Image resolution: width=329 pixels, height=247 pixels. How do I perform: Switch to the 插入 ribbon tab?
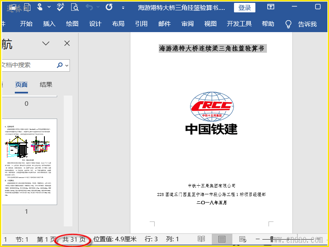coord(49,24)
